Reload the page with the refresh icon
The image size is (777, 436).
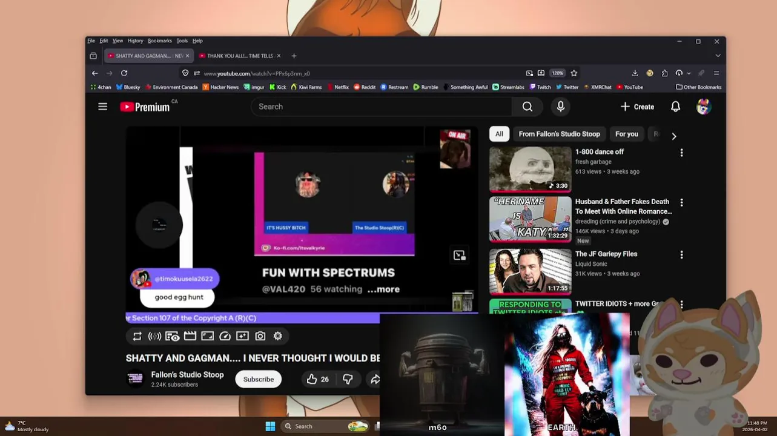pyautogui.click(x=124, y=73)
